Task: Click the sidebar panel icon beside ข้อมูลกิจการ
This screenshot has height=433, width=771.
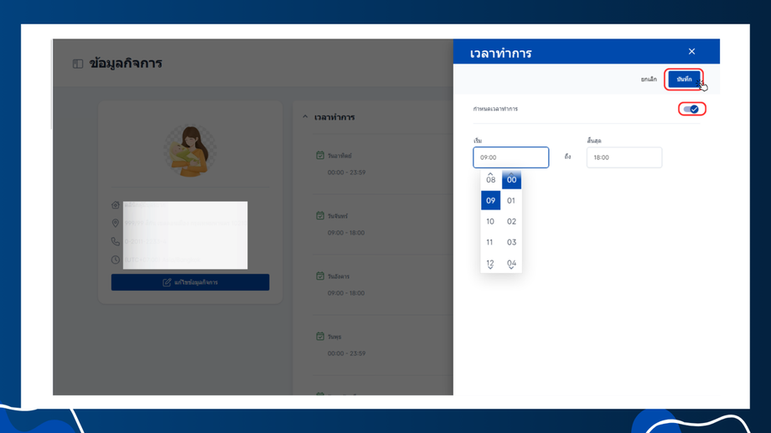Action: tap(78, 64)
